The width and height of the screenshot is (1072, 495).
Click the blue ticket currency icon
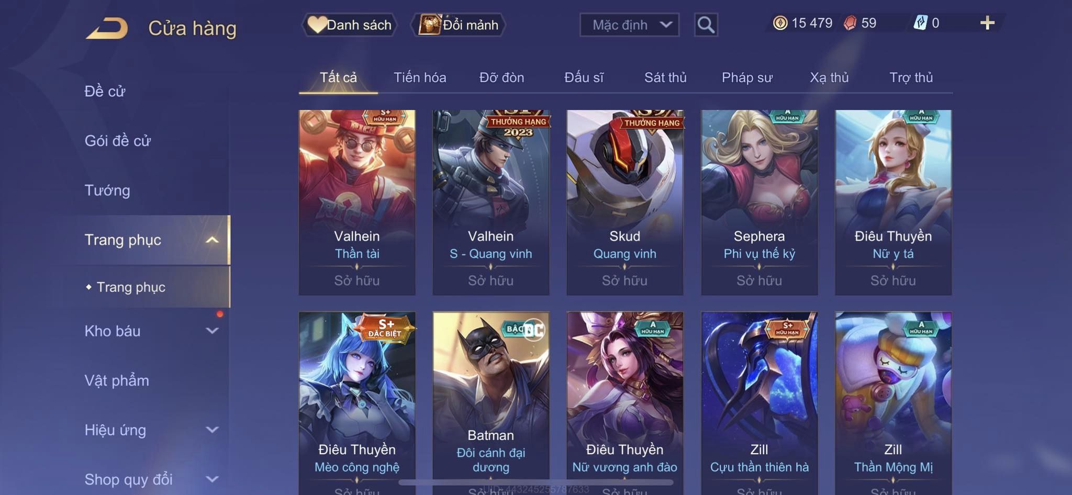[x=920, y=23]
